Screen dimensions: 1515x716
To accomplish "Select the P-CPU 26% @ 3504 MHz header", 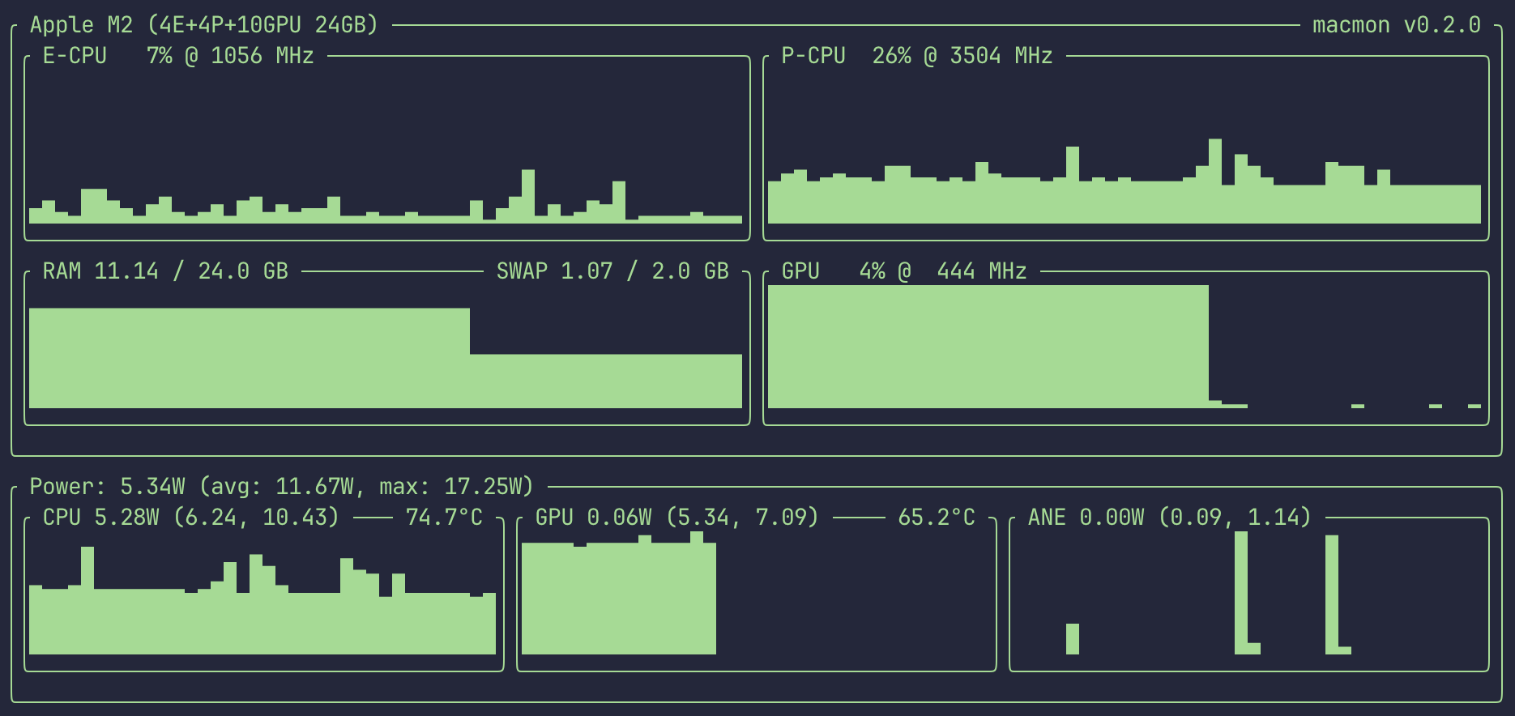I will click(x=917, y=56).
